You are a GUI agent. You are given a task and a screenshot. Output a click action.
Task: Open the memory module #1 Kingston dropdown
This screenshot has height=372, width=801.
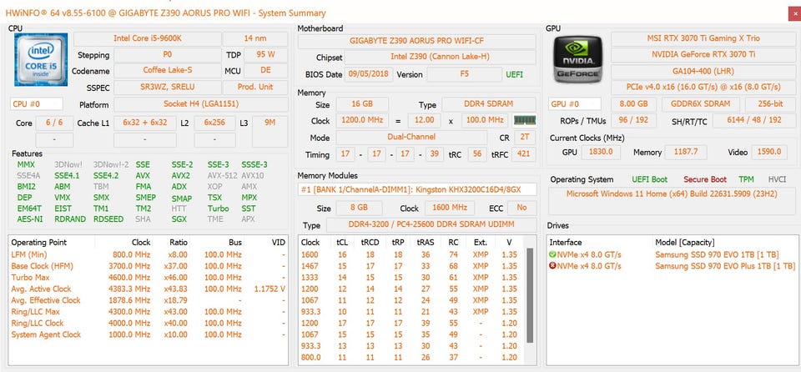[417, 189]
